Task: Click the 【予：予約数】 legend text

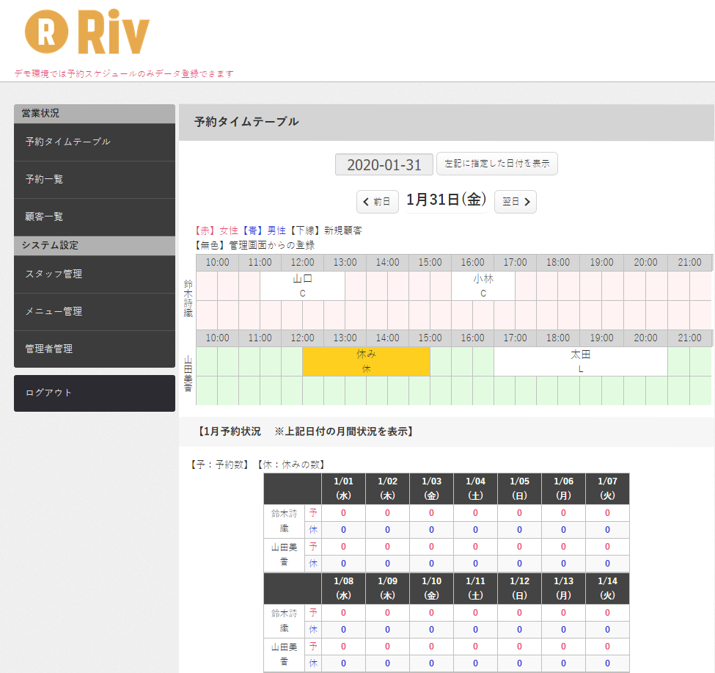Action: tap(220, 465)
